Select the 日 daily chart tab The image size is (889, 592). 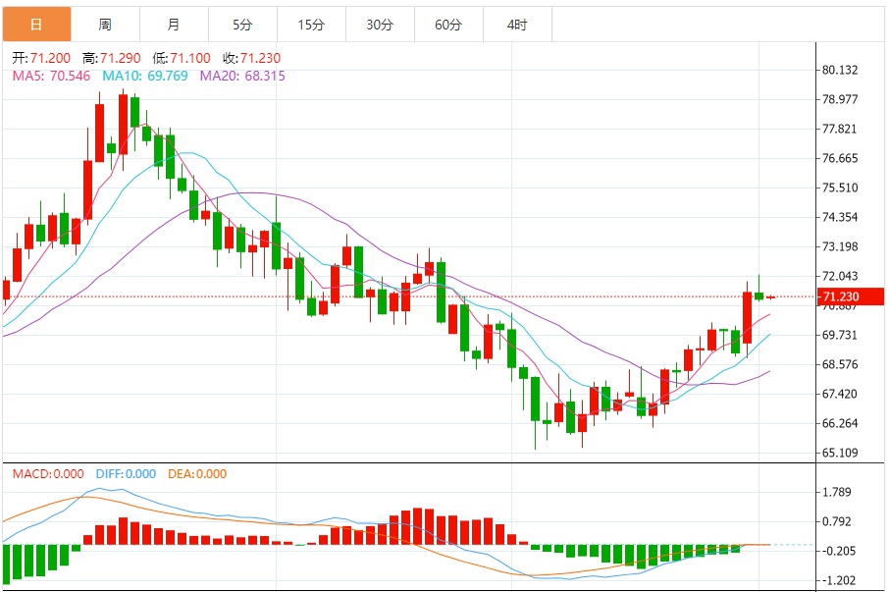37,25
